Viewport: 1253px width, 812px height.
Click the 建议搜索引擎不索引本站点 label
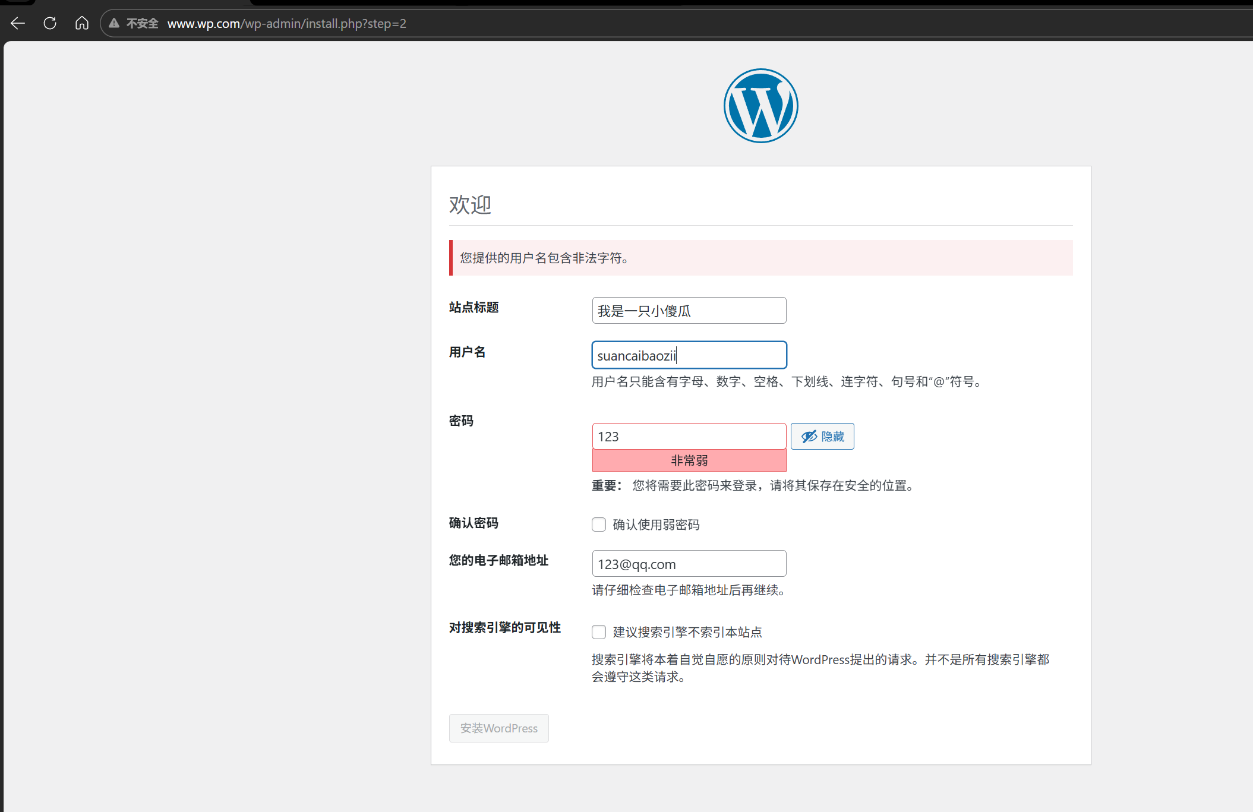pyautogui.click(x=687, y=632)
